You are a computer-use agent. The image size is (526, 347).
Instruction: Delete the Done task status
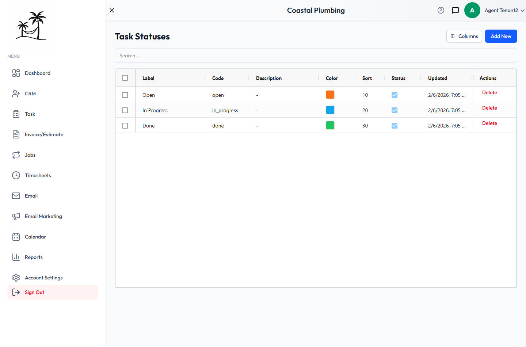pos(489,123)
